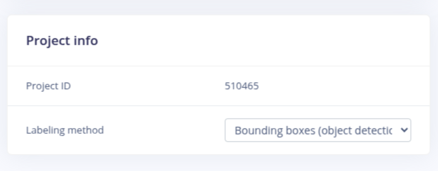
Task: Click the divider line below the Project ID row
Action: tap(219, 106)
